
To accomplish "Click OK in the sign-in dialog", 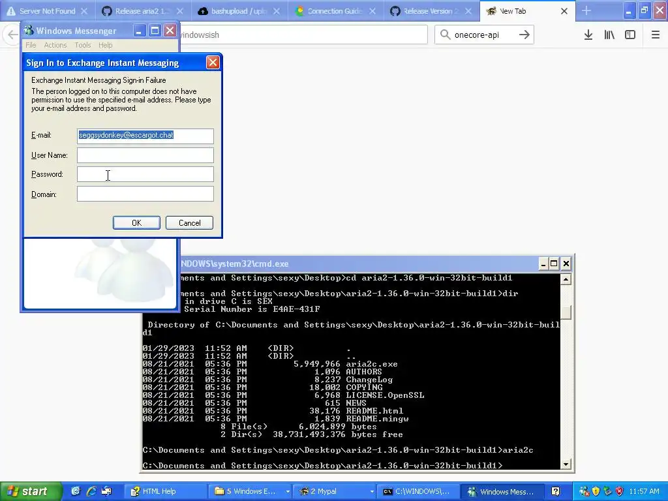I will tap(136, 223).
